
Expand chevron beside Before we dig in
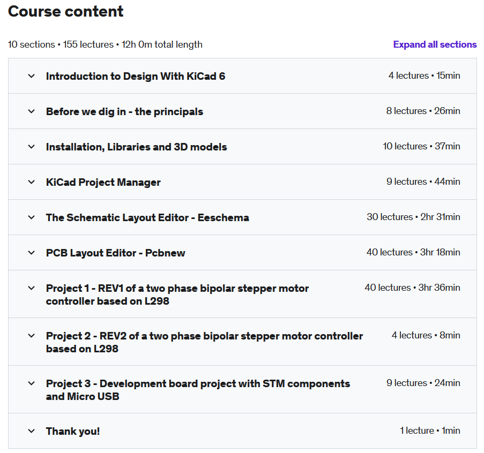tap(31, 111)
